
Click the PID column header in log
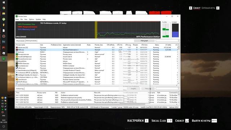(x=56, y=93)
